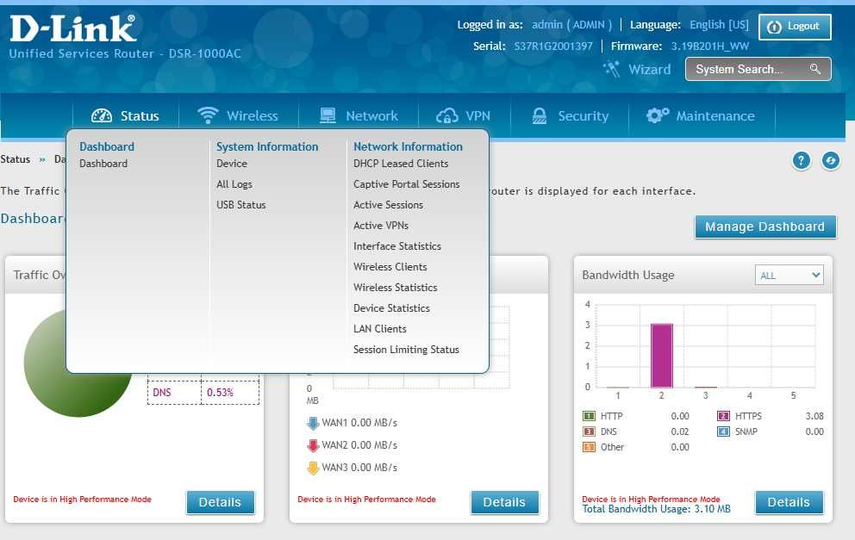Open the help question mark icon
Viewport: 855px width, 540px height.
tap(801, 160)
